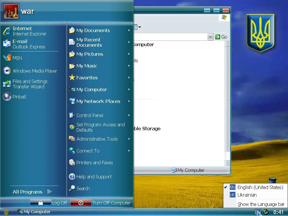The image size is (288, 216).
Task: Open My Documents folder icon
Action: coord(72,30)
